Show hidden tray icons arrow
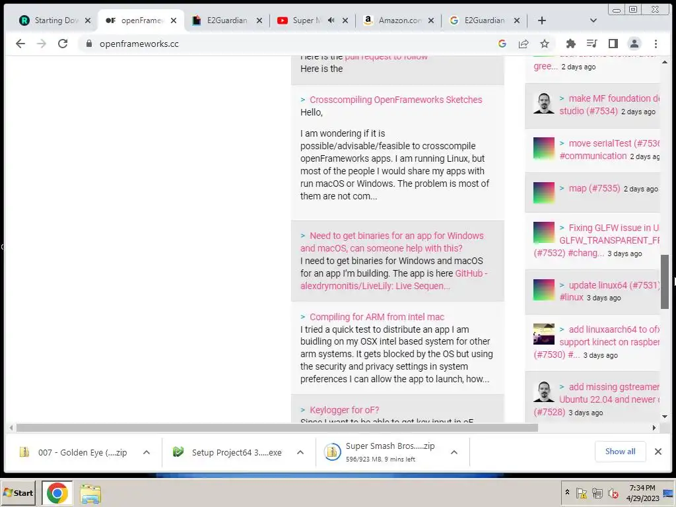The height and width of the screenshot is (507, 676). pos(567,492)
